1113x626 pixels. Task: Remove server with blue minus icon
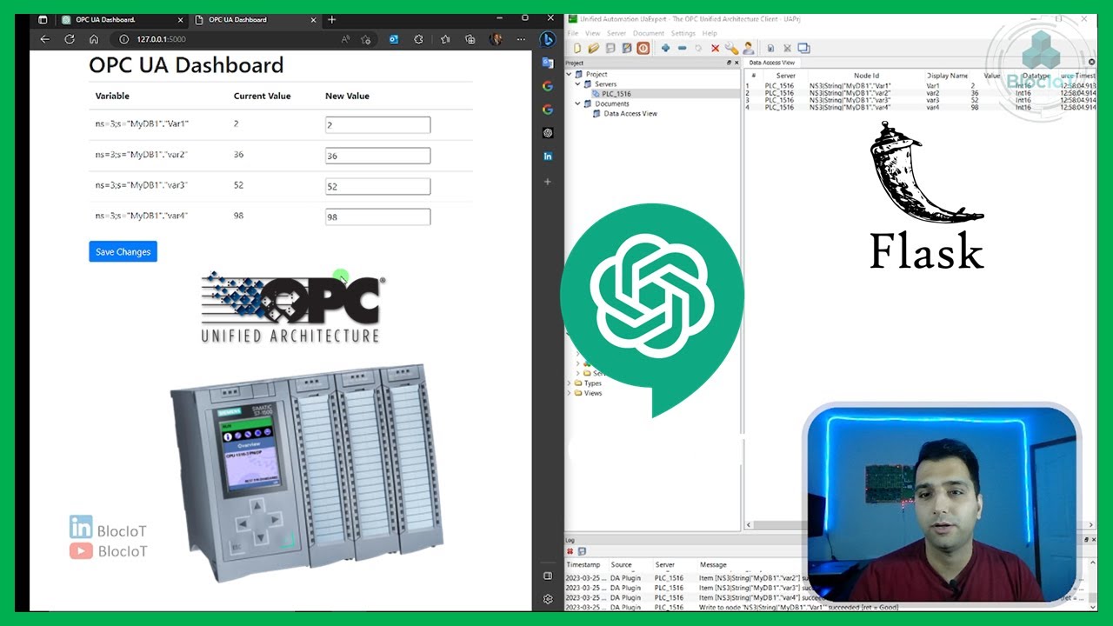click(x=682, y=49)
